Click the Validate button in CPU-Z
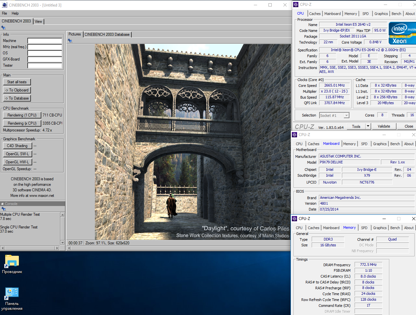The image size is (416, 315). tap(384, 126)
